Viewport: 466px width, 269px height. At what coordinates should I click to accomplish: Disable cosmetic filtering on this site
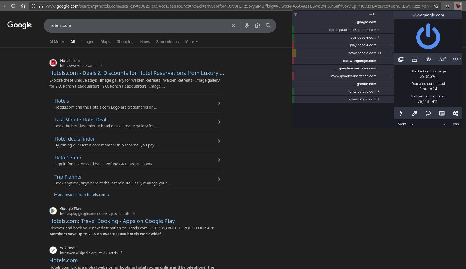tap(429, 59)
